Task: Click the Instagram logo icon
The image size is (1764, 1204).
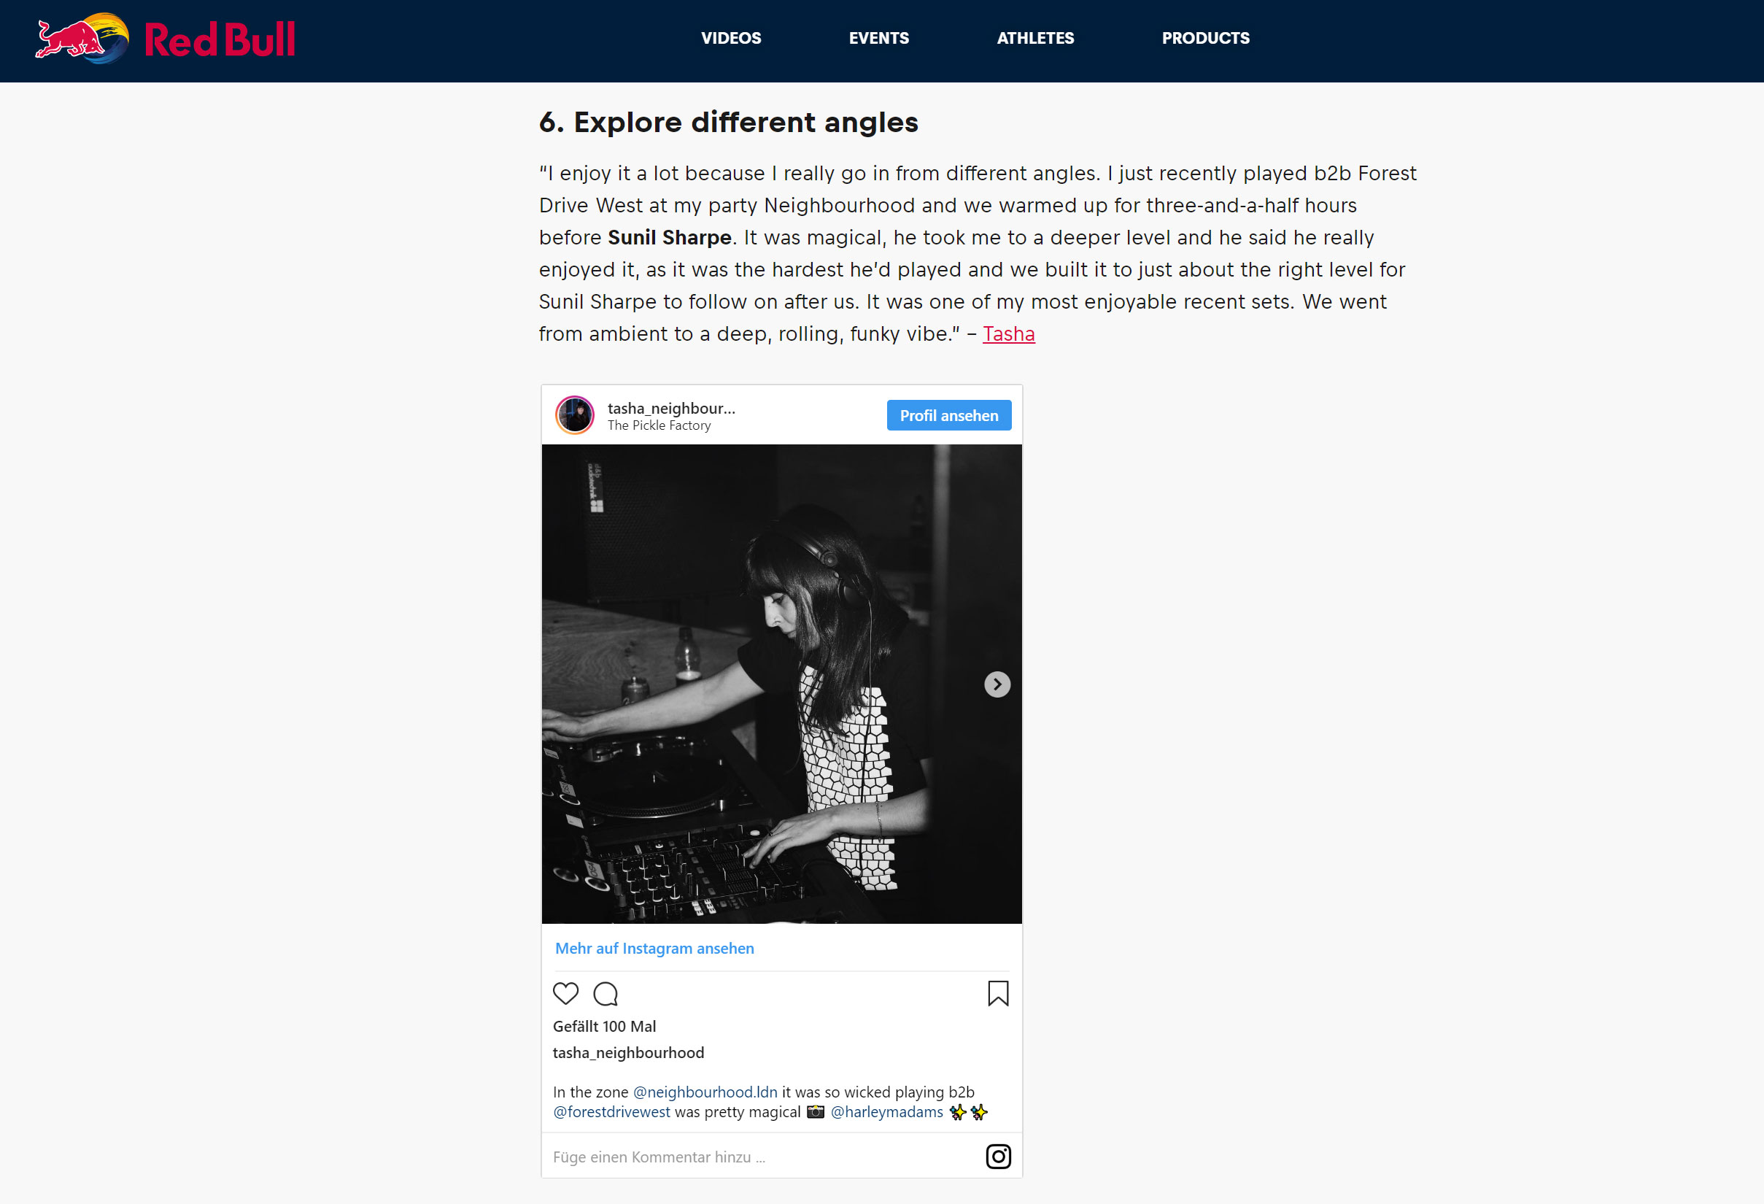Action: point(998,1156)
